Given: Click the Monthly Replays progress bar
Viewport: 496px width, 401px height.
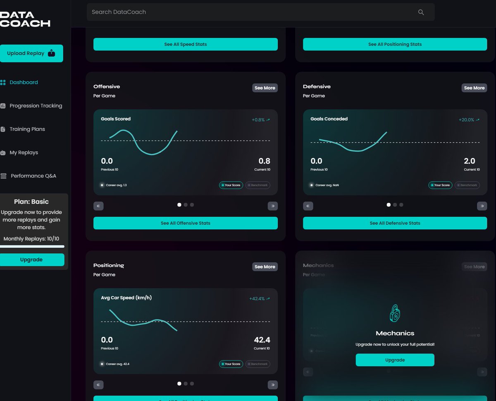Looking at the screenshot, I should [x=31, y=247].
